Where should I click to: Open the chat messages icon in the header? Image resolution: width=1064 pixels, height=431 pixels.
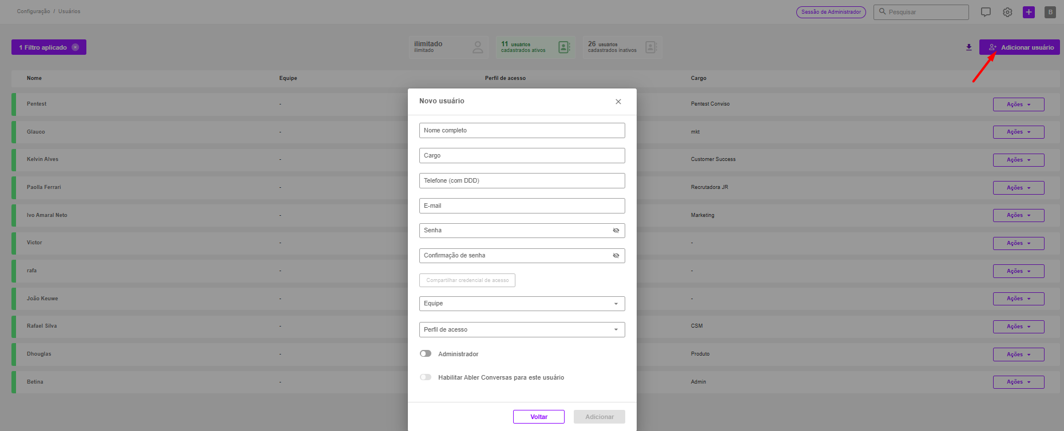pyautogui.click(x=986, y=12)
